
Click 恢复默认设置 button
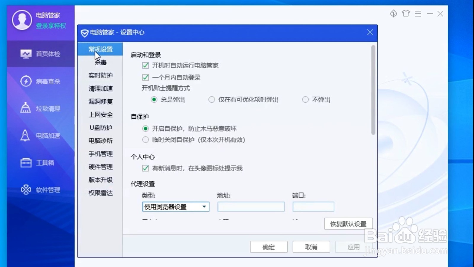point(348,224)
